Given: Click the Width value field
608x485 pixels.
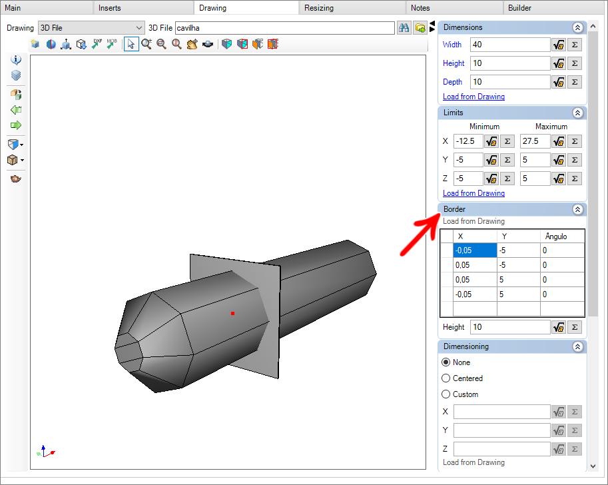Looking at the screenshot, I should pos(510,45).
